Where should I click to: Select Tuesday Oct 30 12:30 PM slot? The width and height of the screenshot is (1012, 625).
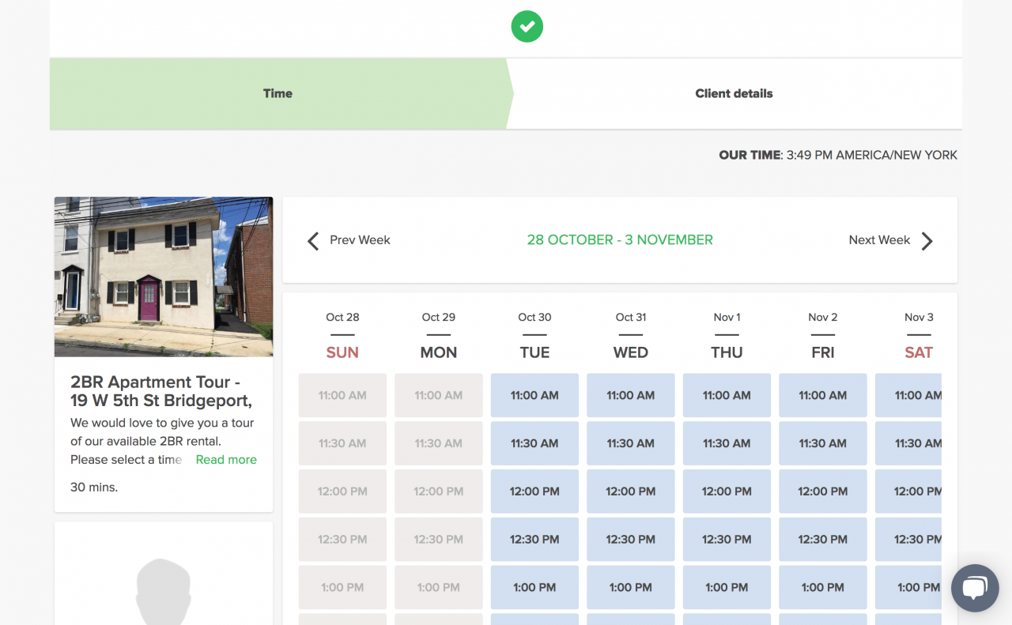pyautogui.click(x=534, y=540)
